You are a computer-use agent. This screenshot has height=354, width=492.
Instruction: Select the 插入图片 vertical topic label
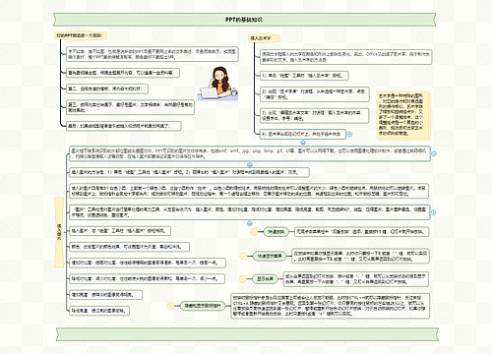(59, 232)
